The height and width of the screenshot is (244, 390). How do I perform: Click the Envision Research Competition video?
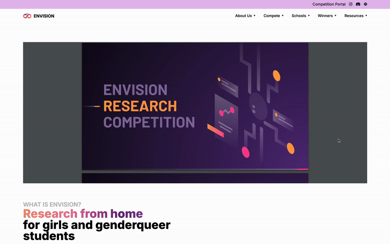195,113
